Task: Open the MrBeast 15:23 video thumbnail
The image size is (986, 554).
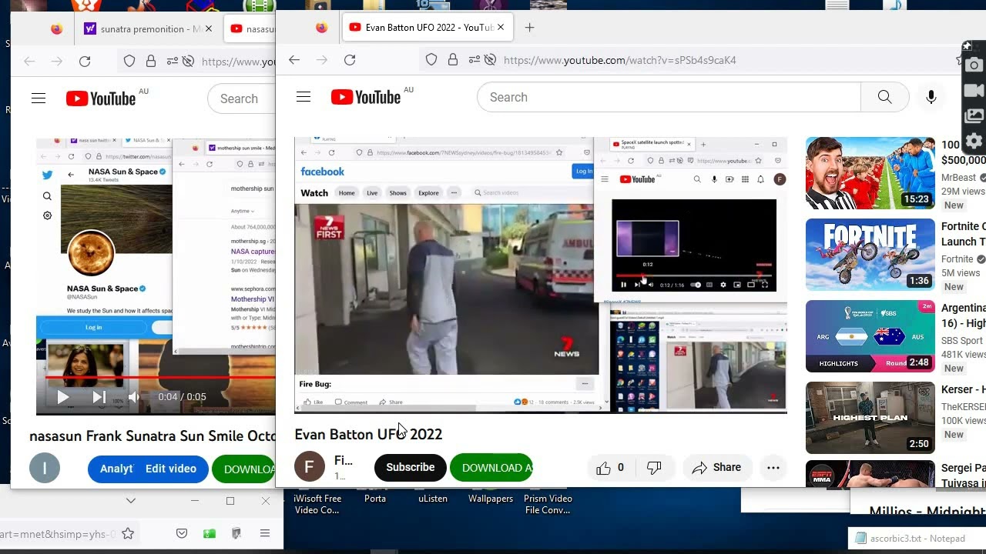Action: pos(870,173)
